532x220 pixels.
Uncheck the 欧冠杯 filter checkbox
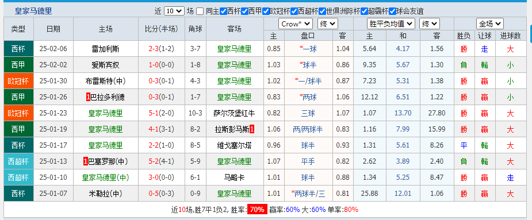266,11
